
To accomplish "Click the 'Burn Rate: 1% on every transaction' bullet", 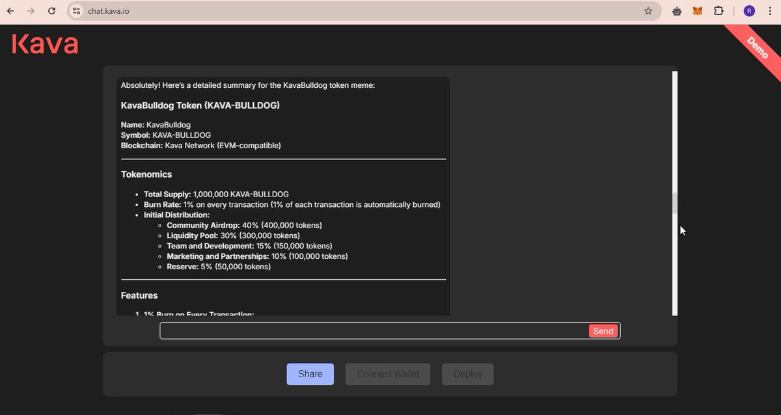I will [292, 205].
